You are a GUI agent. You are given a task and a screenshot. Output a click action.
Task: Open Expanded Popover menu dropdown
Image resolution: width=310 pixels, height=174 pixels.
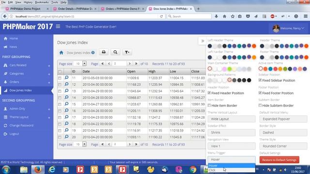[283, 119]
